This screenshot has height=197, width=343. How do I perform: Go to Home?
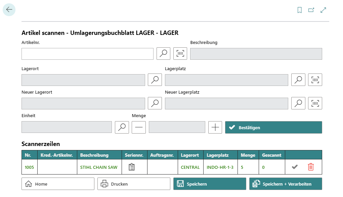58,184
